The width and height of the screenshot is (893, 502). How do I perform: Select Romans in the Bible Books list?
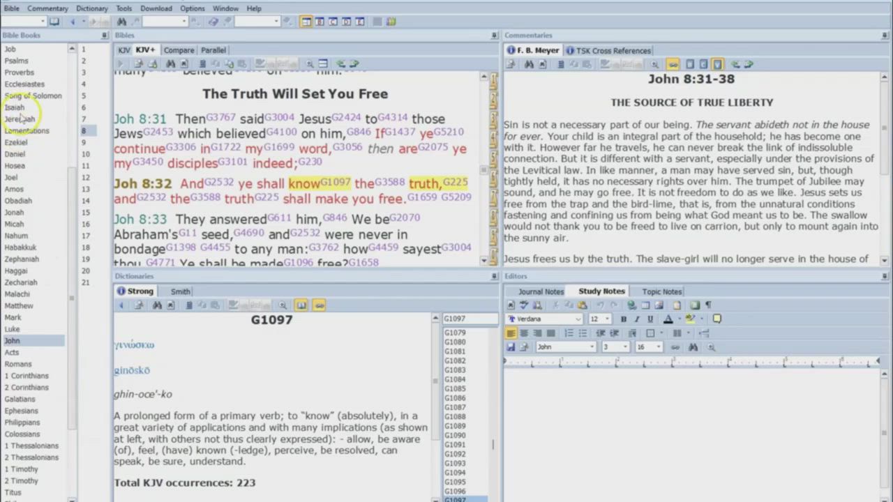(x=18, y=364)
